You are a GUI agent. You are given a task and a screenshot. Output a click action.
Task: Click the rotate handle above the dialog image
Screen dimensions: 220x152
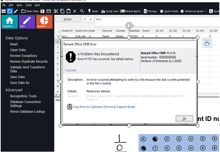(x=129, y=26)
